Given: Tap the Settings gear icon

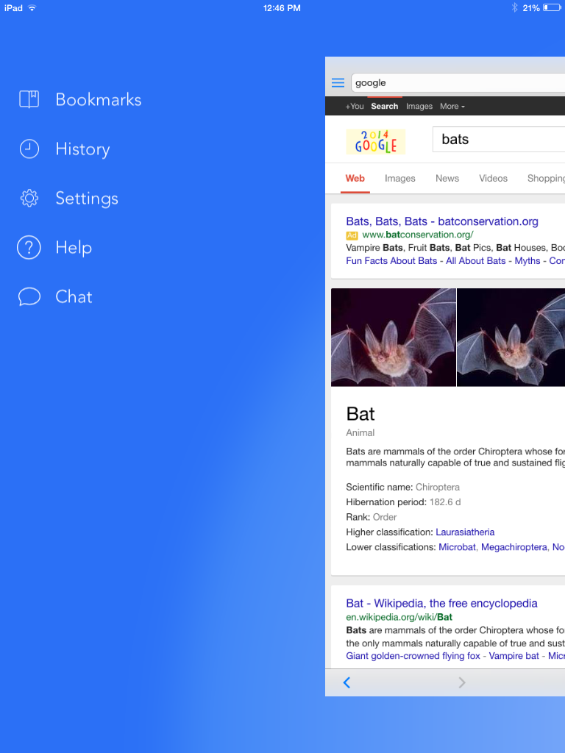Looking at the screenshot, I should point(29,199).
